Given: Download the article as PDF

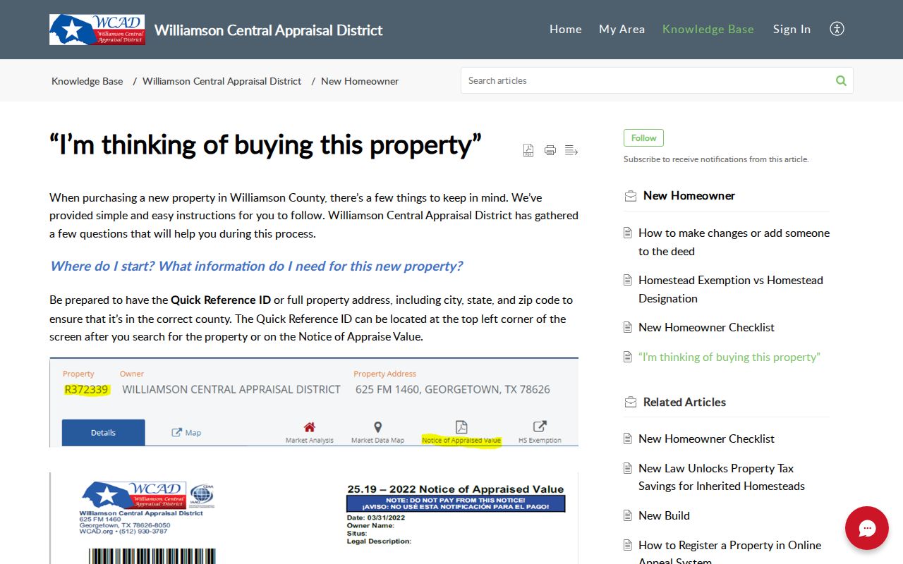Looking at the screenshot, I should (x=528, y=150).
